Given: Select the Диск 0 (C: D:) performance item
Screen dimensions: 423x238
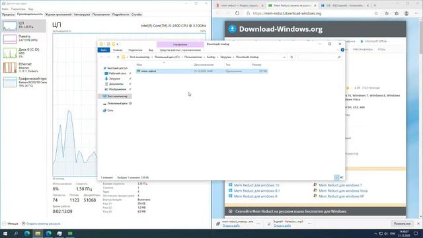Looking at the screenshot, I should pos(24,53).
